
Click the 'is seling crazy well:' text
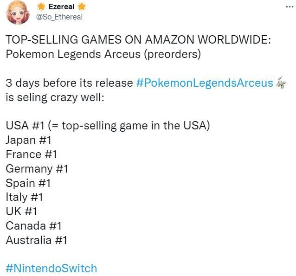click(55, 97)
